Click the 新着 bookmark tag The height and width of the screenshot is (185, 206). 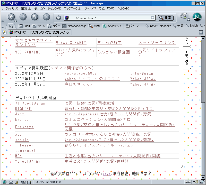(178, 26)
